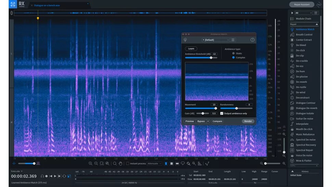Open the [Default] preset dropdown
This screenshot has width=332, height=187.
216,40
